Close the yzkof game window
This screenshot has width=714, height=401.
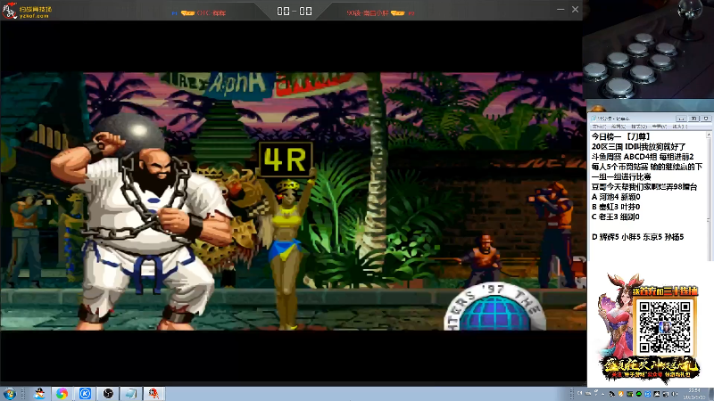[575, 9]
